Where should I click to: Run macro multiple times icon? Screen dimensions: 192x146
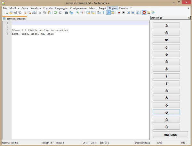click(133, 12)
